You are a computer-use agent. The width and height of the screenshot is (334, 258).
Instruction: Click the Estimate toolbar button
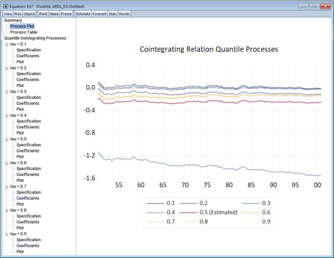coord(83,14)
